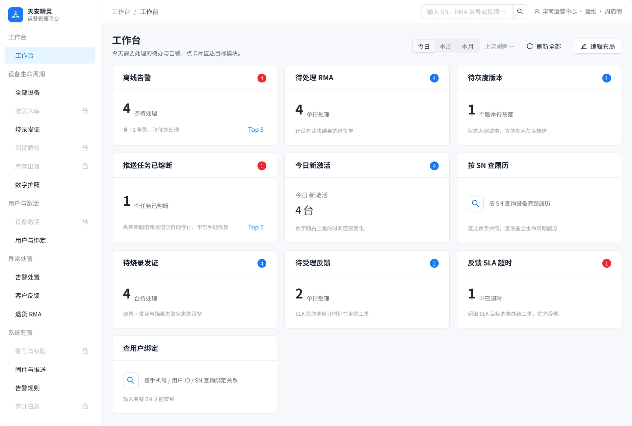This screenshot has width=632, height=426.
Task: Click the search magnifier button in header
Action: [x=520, y=12]
